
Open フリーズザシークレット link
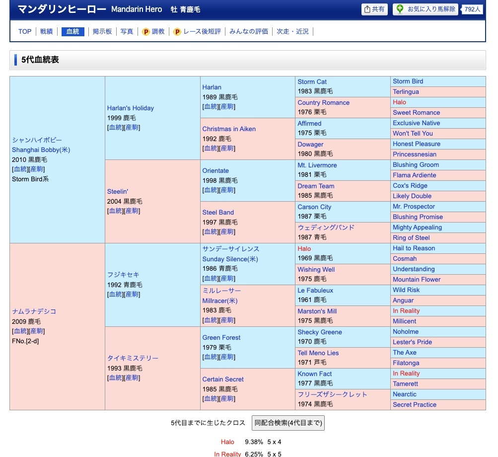point(332,394)
